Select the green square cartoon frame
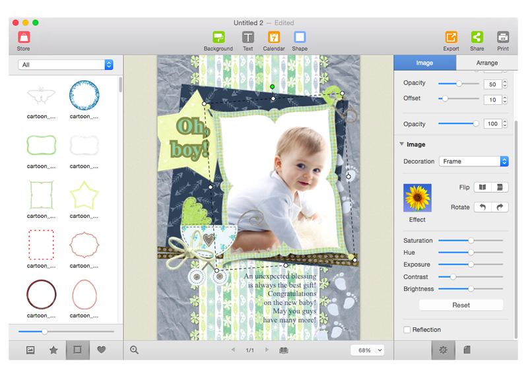Image resolution: width=528 pixels, height=378 pixels. 41,195
